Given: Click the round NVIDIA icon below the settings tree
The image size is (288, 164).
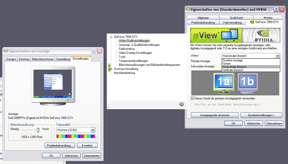Looking at the screenshot, I should [181, 104].
